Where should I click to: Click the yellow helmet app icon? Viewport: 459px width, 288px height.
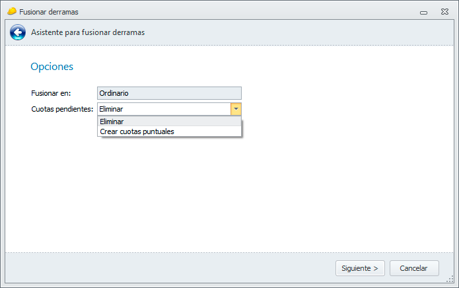[x=11, y=11]
